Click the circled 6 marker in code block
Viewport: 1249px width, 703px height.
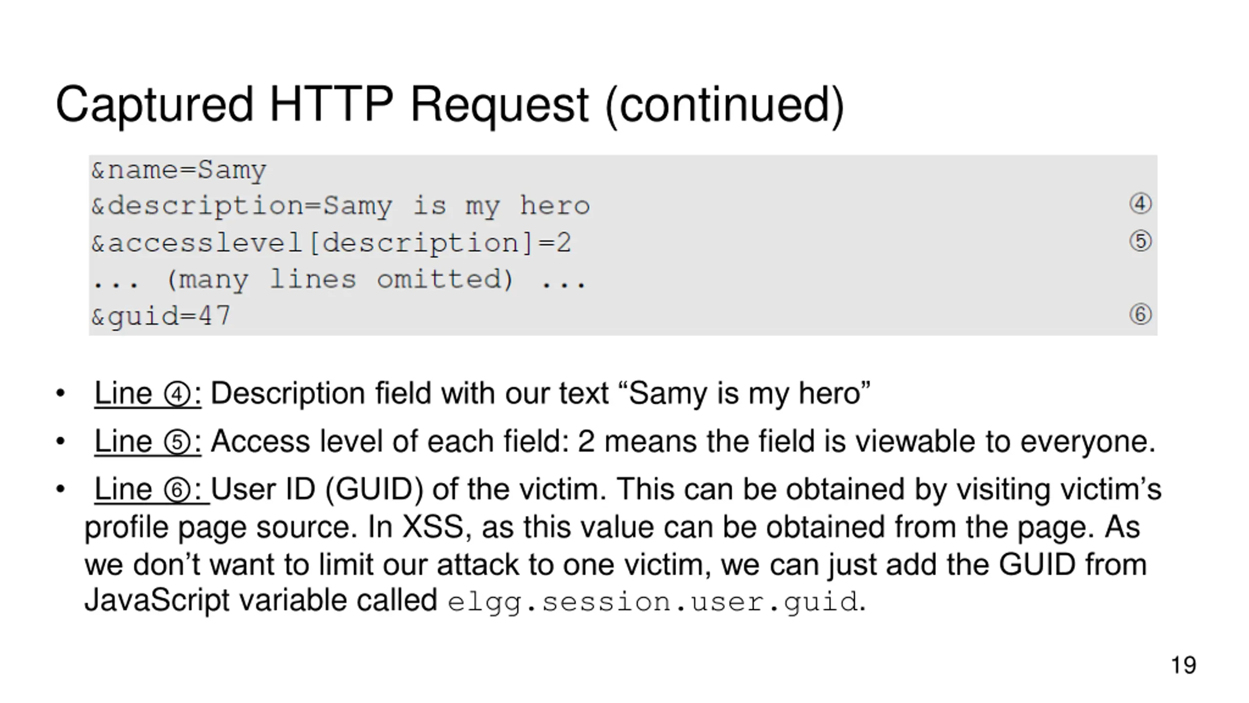coord(1140,314)
